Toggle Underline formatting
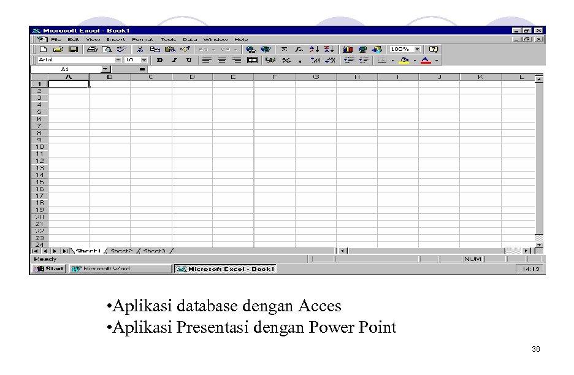Viewport: 574px width, 375px height. [x=189, y=61]
